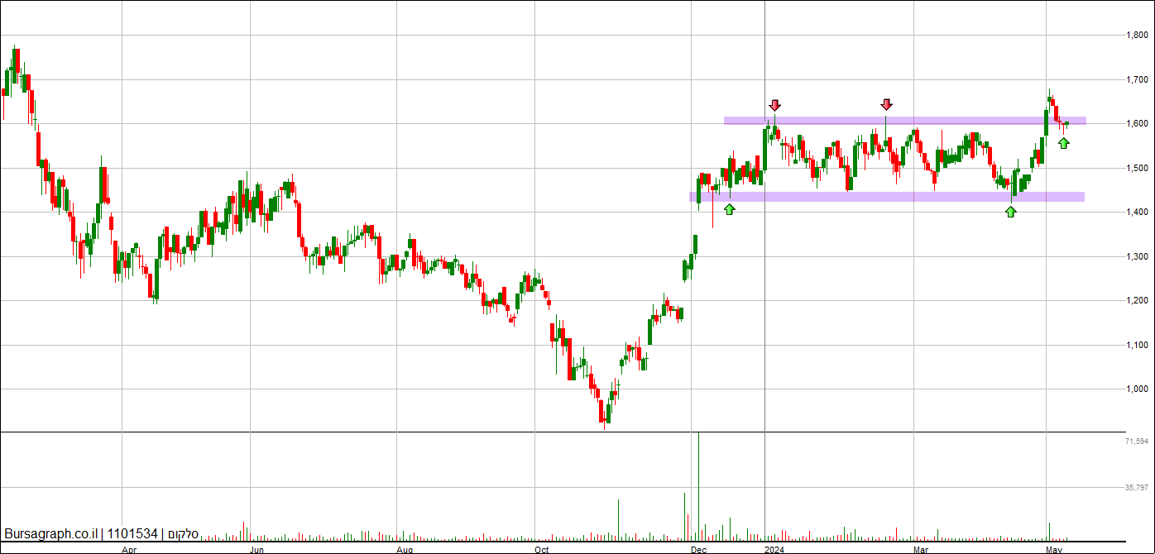This screenshot has width=1155, height=554.
Task: Click the 1,700 price axis label
Action: point(1136,80)
